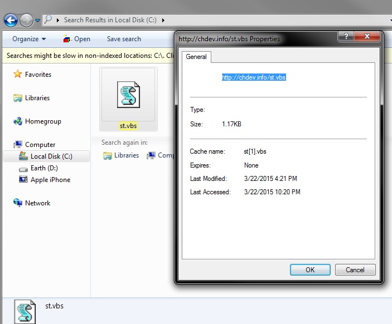The height and width of the screenshot is (324, 392).
Task: Click the Properties dialog title bar text
Action: click(x=229, y=39)
